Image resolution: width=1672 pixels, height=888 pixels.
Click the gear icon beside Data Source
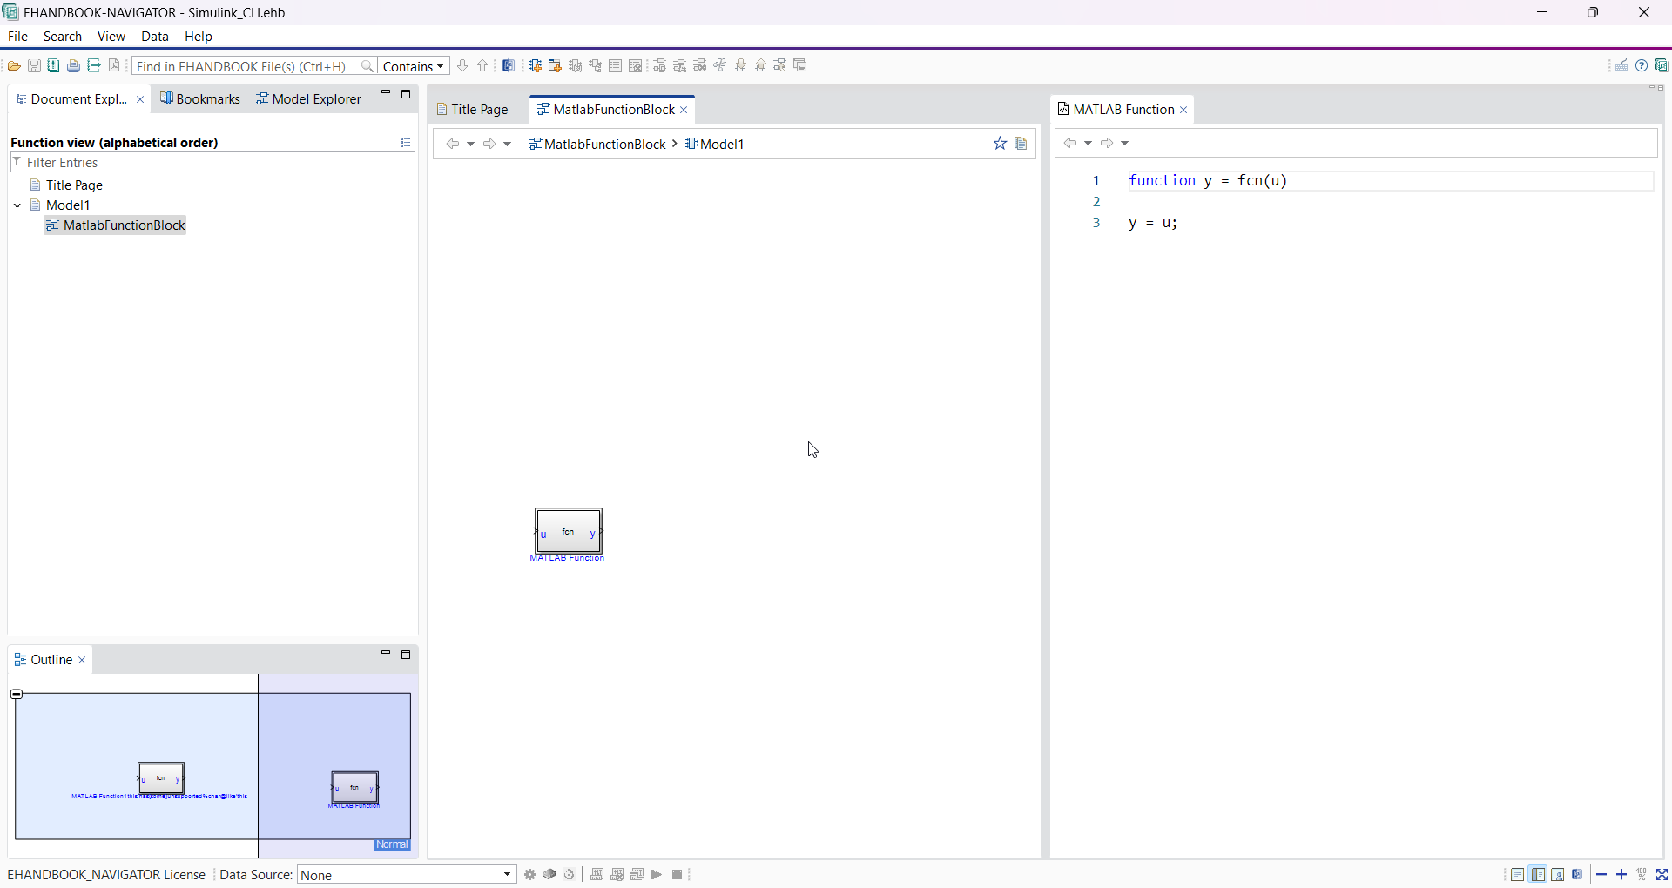click(x=529, y=875)
